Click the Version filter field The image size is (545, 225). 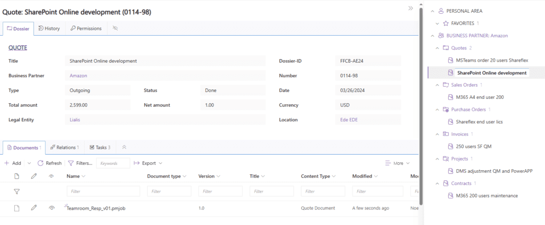pyautogui.click(x=220, y=191)
